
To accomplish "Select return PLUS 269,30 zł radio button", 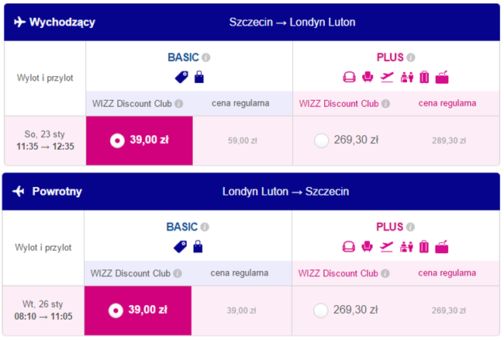I will point(320,311).
